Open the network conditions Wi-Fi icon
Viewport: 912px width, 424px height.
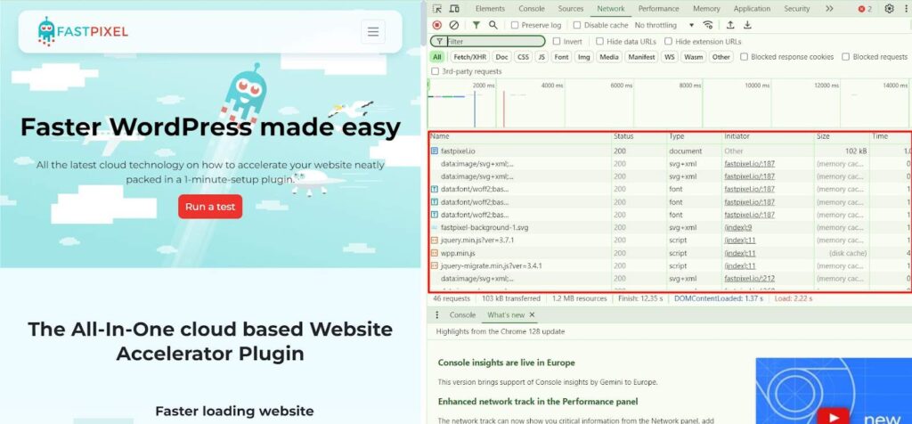708,26
